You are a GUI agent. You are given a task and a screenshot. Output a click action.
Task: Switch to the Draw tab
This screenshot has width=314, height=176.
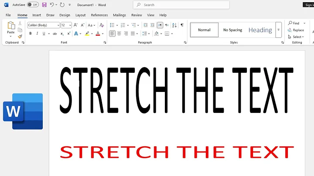click(x=50, y=15)
